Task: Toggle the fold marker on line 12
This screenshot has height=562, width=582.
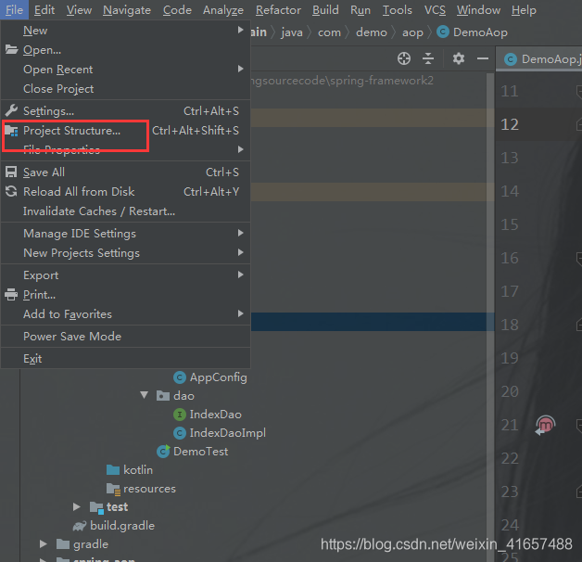Action: click(x=578, y=124)
